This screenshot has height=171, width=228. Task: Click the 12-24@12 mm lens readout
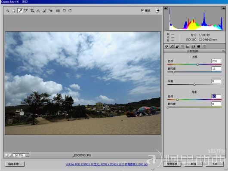tap(208, 40)
